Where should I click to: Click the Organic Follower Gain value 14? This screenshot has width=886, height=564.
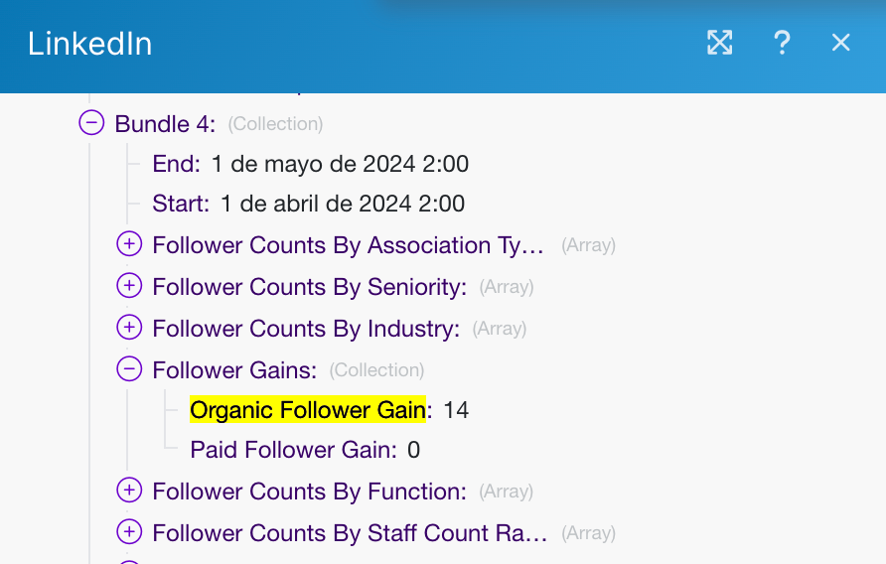456,410
